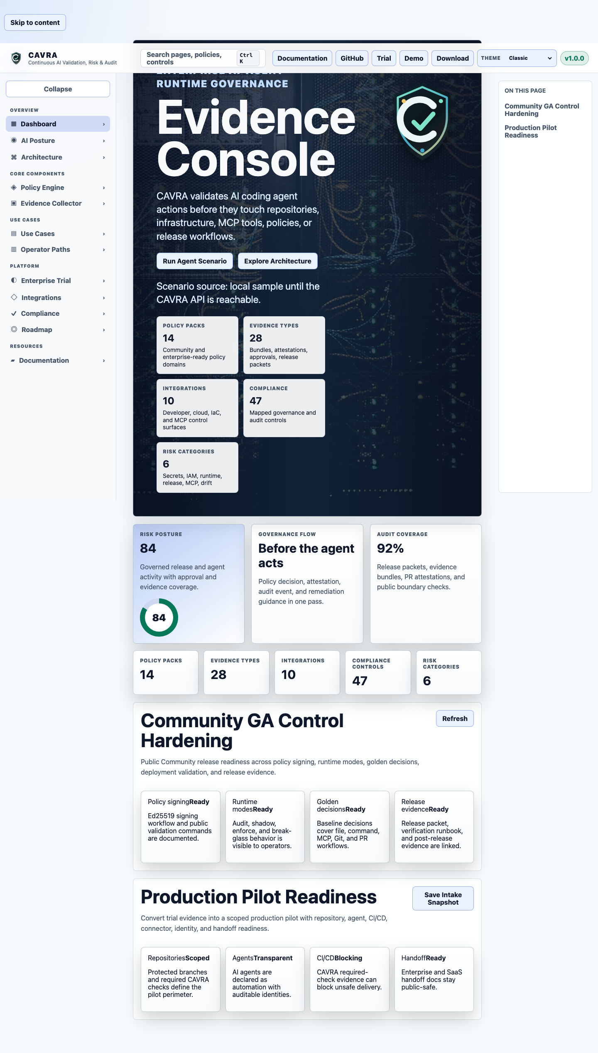Expand the Use Cases chevron
The width and height of the screenshot is (598, 1053).
pyautogui.click(x=104, y=234)
